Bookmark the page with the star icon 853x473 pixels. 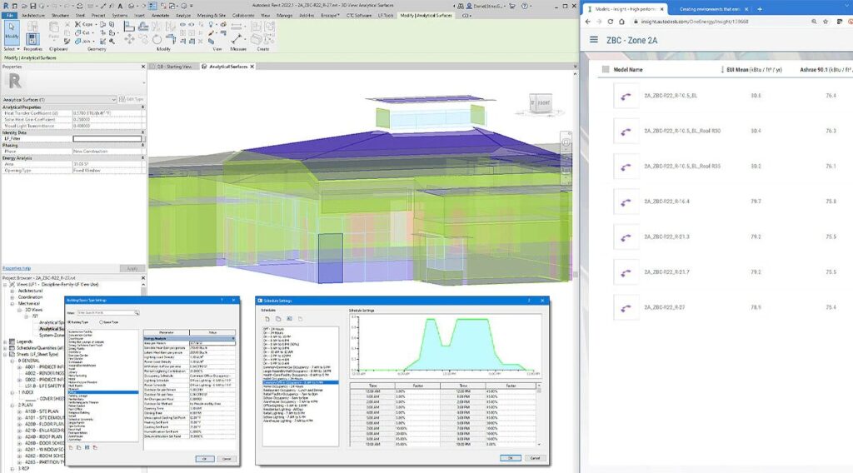click(826, 22)
